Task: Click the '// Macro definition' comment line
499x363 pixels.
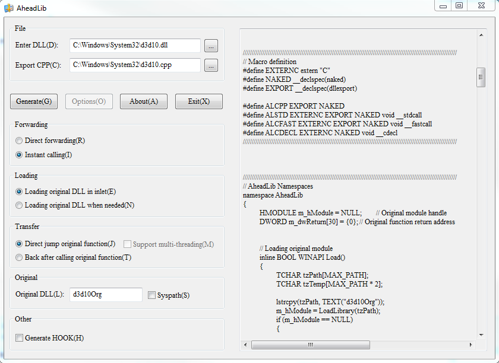Action: (270, 62)
